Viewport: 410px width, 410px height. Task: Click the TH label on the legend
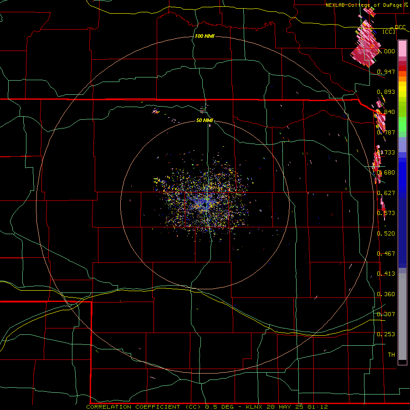tap(391, 355)
